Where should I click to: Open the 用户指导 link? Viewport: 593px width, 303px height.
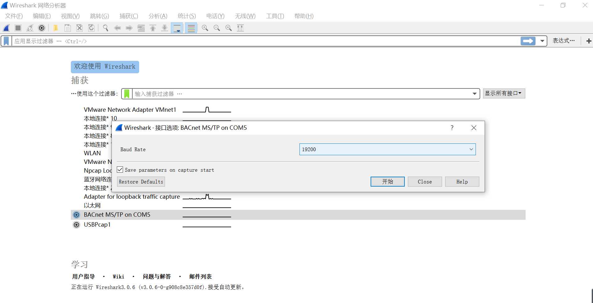(83, 277)
